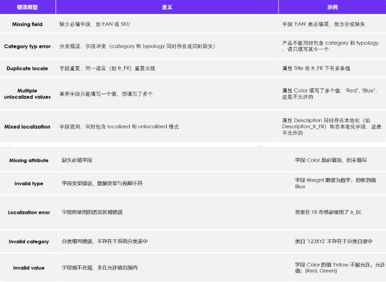This screenshot has height=282, width=386.
Task: Select the 'Invalid value' error type cell
Action: click(x=29, y=268)
